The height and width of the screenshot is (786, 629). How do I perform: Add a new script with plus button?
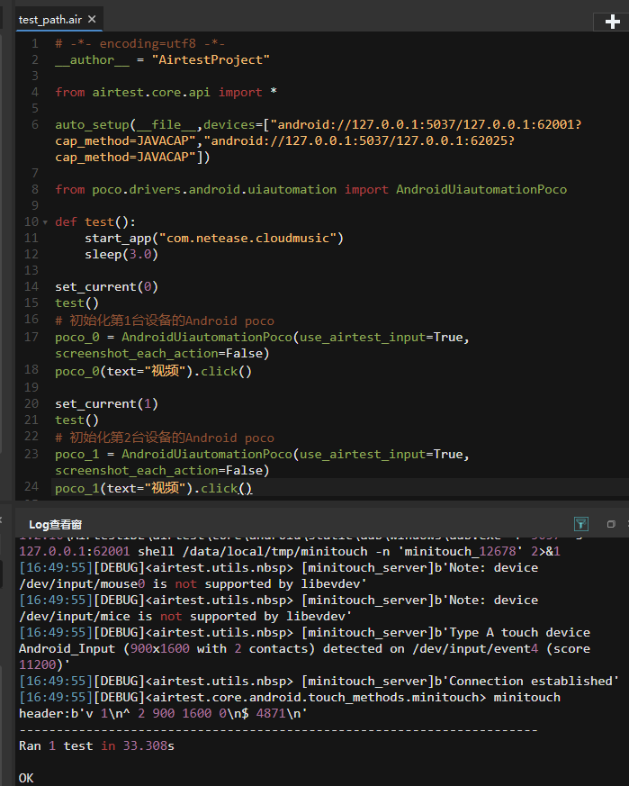[x=612, y=22]
